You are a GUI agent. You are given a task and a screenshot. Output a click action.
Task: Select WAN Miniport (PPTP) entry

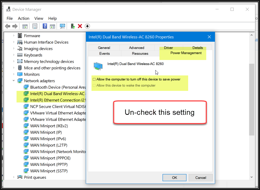[x=49, y=165]
